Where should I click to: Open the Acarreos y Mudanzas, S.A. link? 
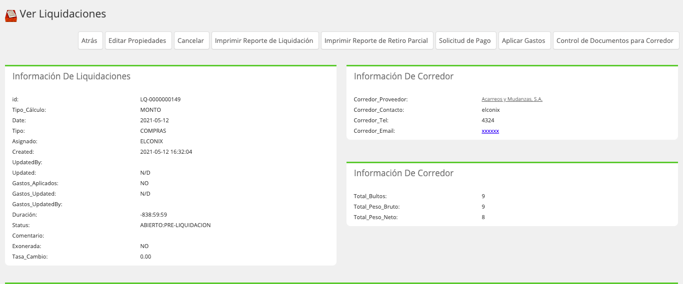512,99
